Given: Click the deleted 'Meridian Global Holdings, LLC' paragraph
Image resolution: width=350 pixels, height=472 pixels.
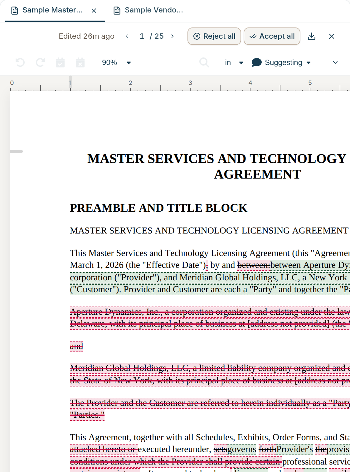Looking at the screenshot, I should [210, 374].
